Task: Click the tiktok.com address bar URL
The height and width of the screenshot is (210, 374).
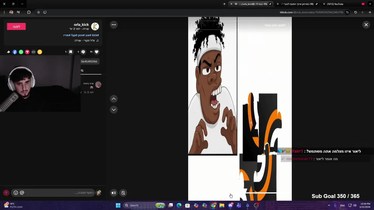Action: tap(311, 12)
